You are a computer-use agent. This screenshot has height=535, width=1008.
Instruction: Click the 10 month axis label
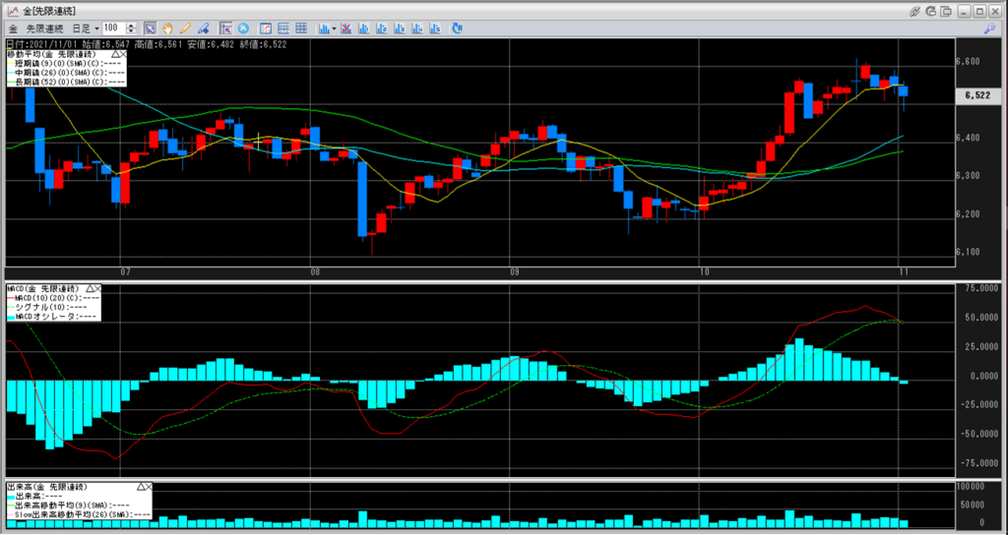click(705, 272)
